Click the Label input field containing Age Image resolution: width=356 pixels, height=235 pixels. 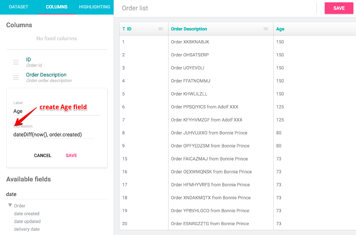tap(57, 111)
